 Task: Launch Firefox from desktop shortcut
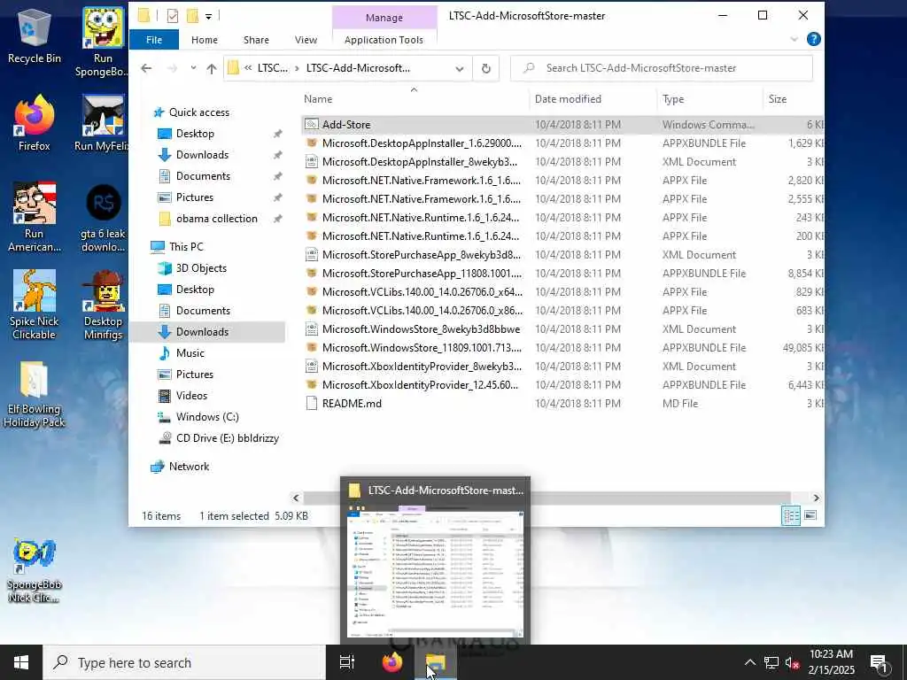tap(34, 122)
